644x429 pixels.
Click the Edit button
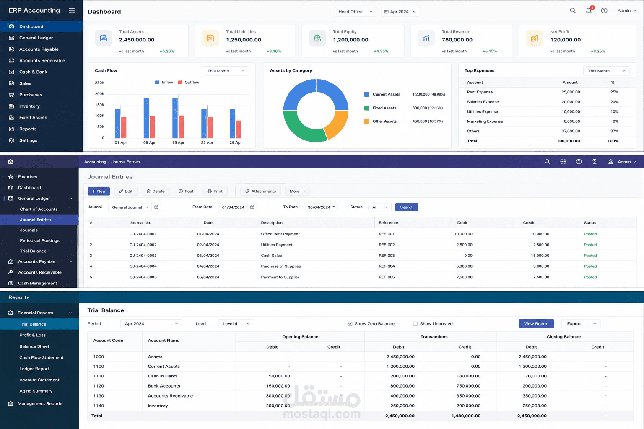pos(125,191)
